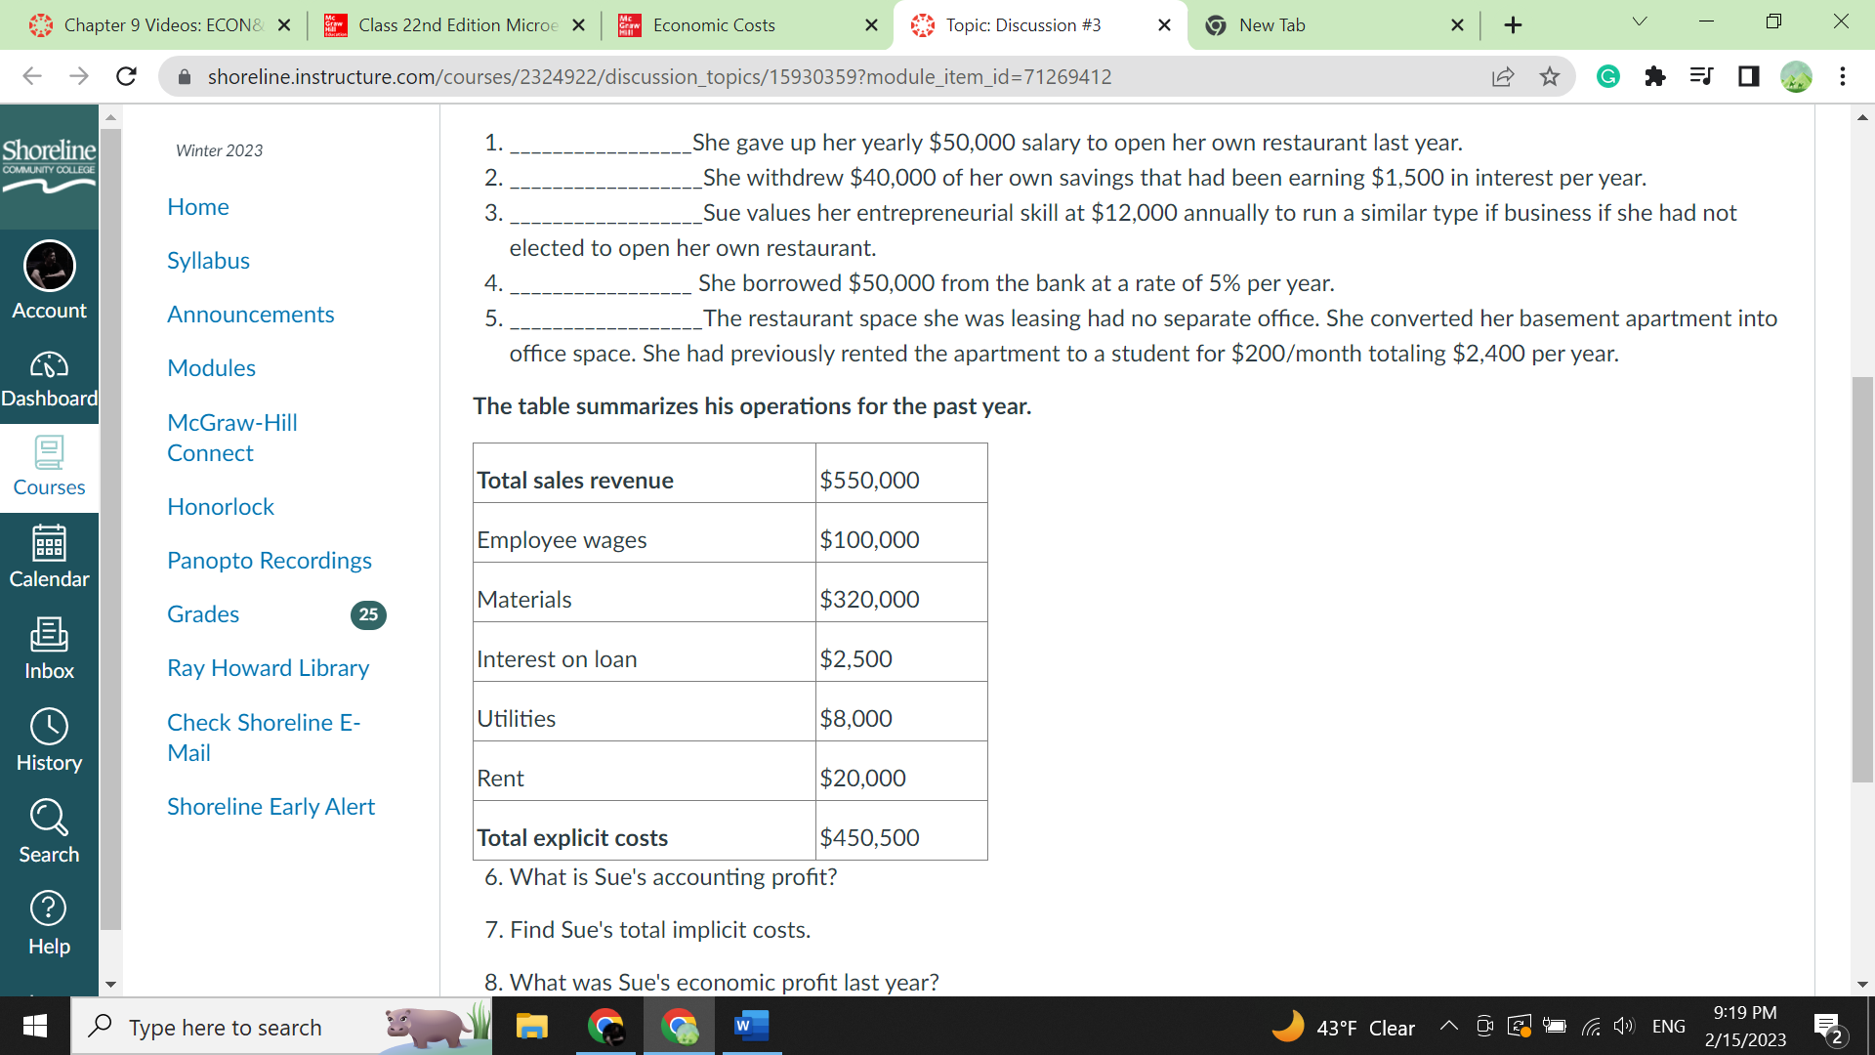Toggle the bookmark star for this page
The image size is (1875, 1055).
[1550, 76]
